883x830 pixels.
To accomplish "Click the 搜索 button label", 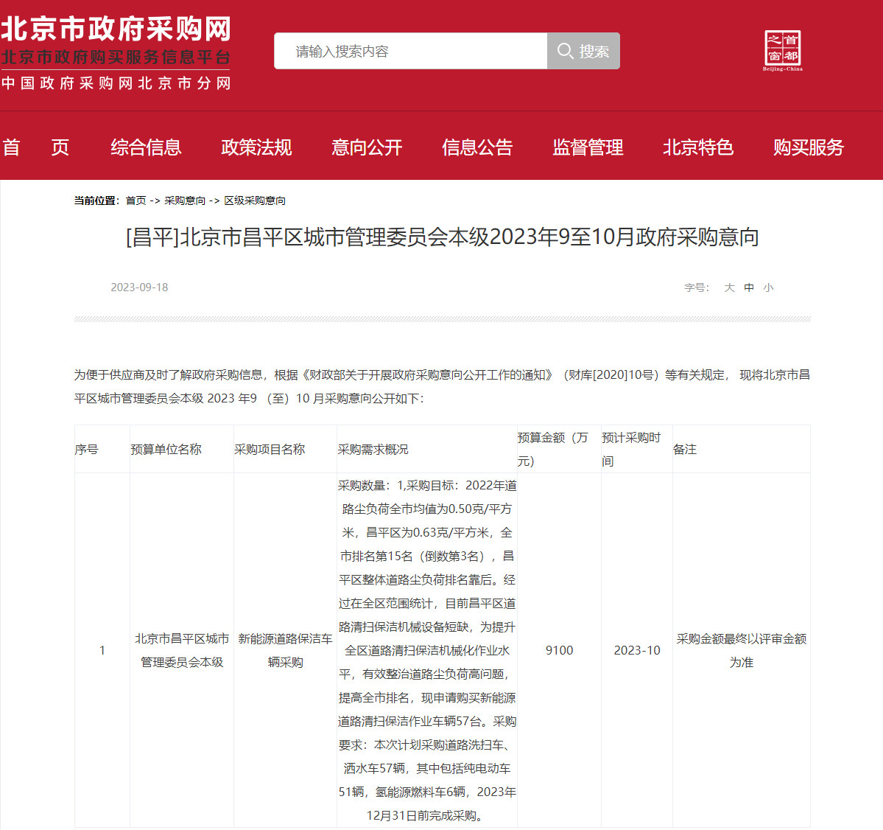I will (594, 52).
